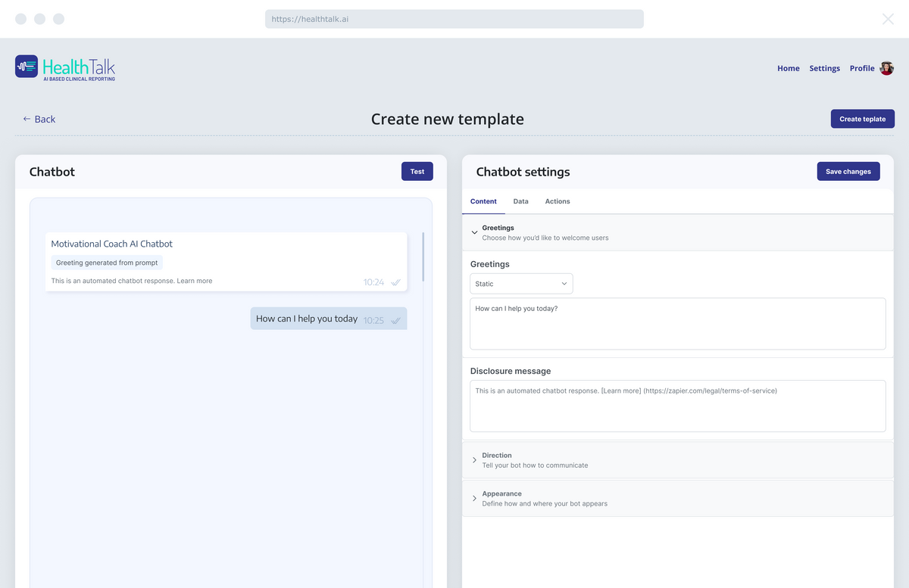Image resolution: width=909 pixels, height=588 pixels.
Task: Expand the Direction section
Action: tap(475, 460)
